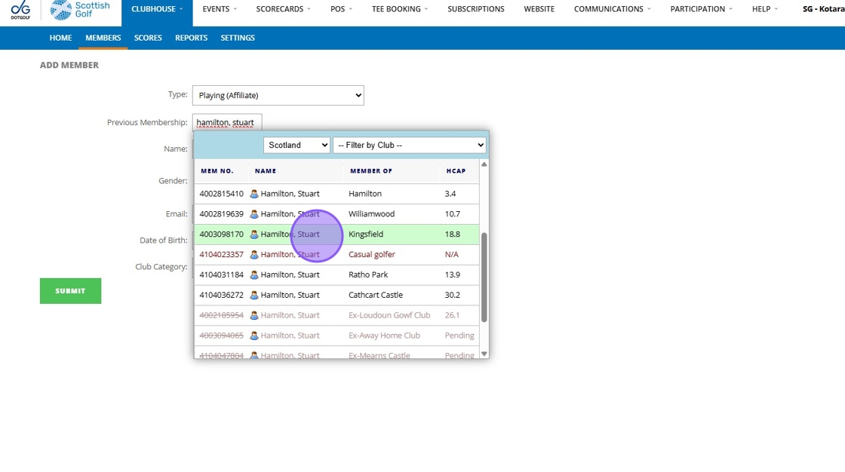Viewport: 845px width, 472px height.
Task: Select member number 4003098170 Kingsfield
Action: [221, 234]
